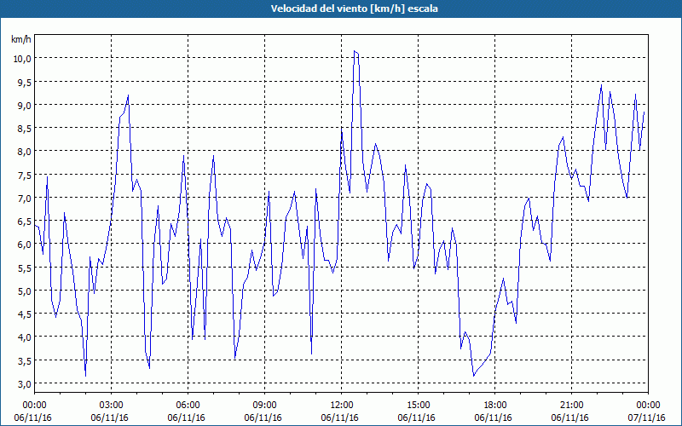682x426 pixels.
Task: Click the '09:00' time axis label
Action: [x=264, y=406]
